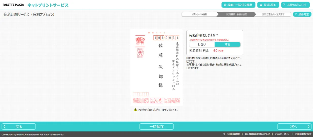
Task: Go back with the 戻る button
Action: (19, 127)
